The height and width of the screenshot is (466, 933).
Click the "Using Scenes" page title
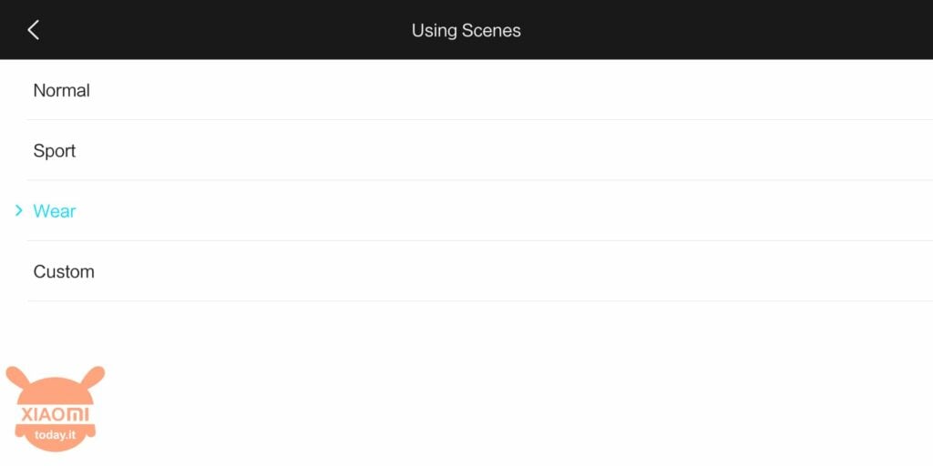[466, 30]
